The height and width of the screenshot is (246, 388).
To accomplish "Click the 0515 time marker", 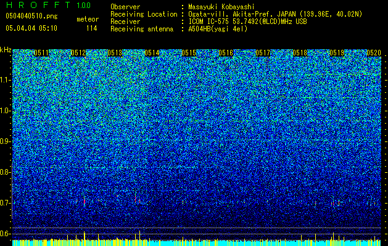I will [x=189, y=53].
